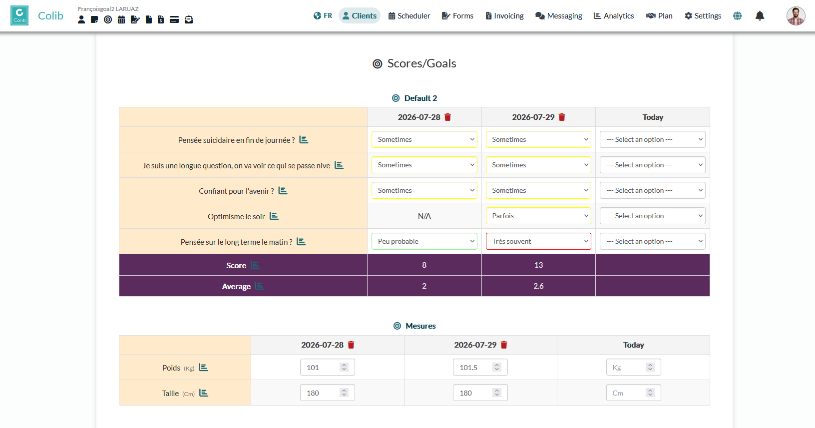The width and height of the screenshot is (815, 428).
Task: Go to the Analytics menu
Action: pyautogui.click(x=614, y=15)
